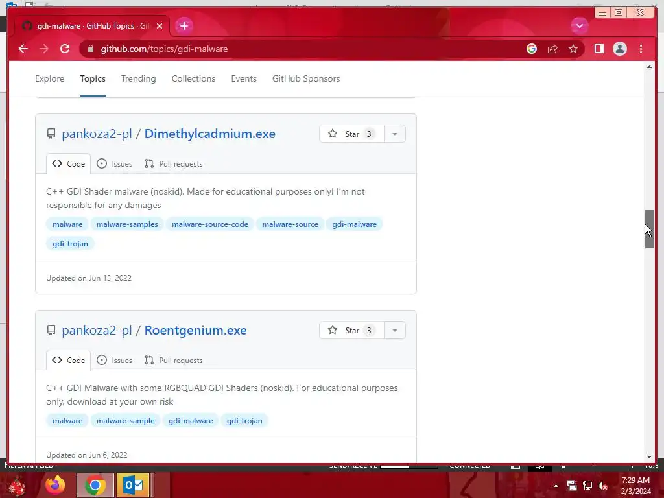Click the malware-source-code topic tag
This screenshot has height=498, width=664.
point(210,224)
